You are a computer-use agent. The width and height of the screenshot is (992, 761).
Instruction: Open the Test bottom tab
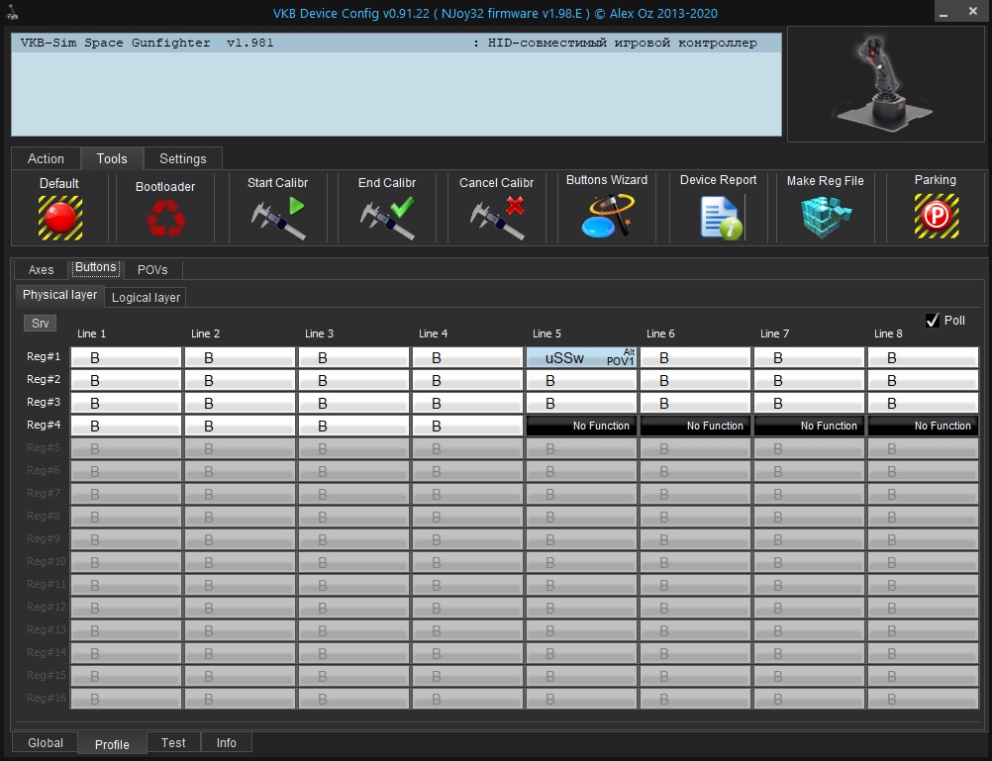click(173, 742)
